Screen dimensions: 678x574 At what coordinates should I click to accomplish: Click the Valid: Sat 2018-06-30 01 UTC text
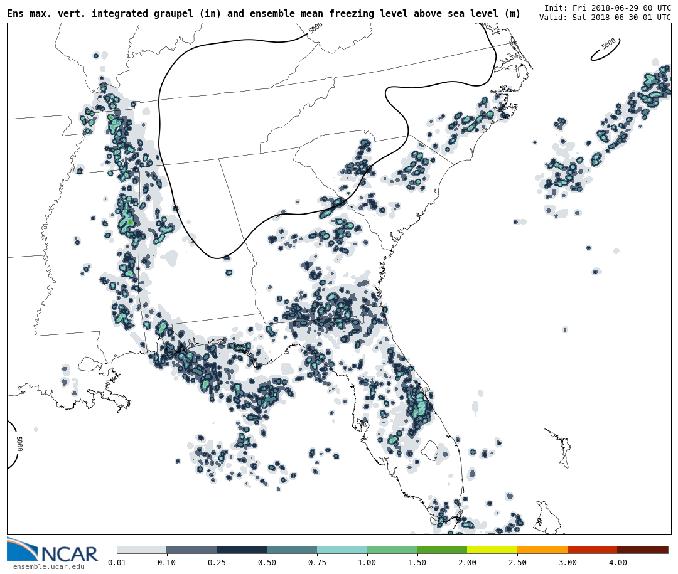[x=605, y=18]
